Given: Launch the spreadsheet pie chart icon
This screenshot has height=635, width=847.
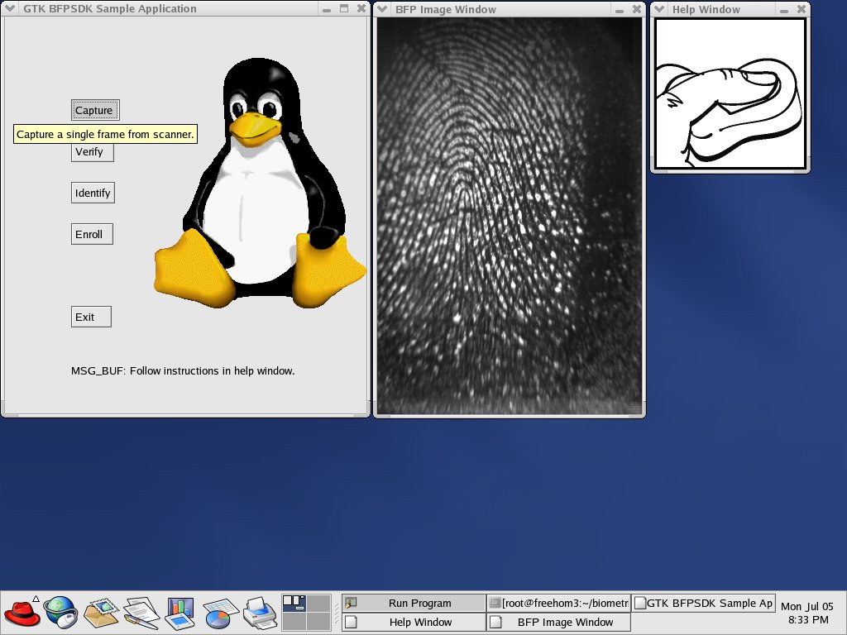Looking at the screenshot, I should point(219,612).
